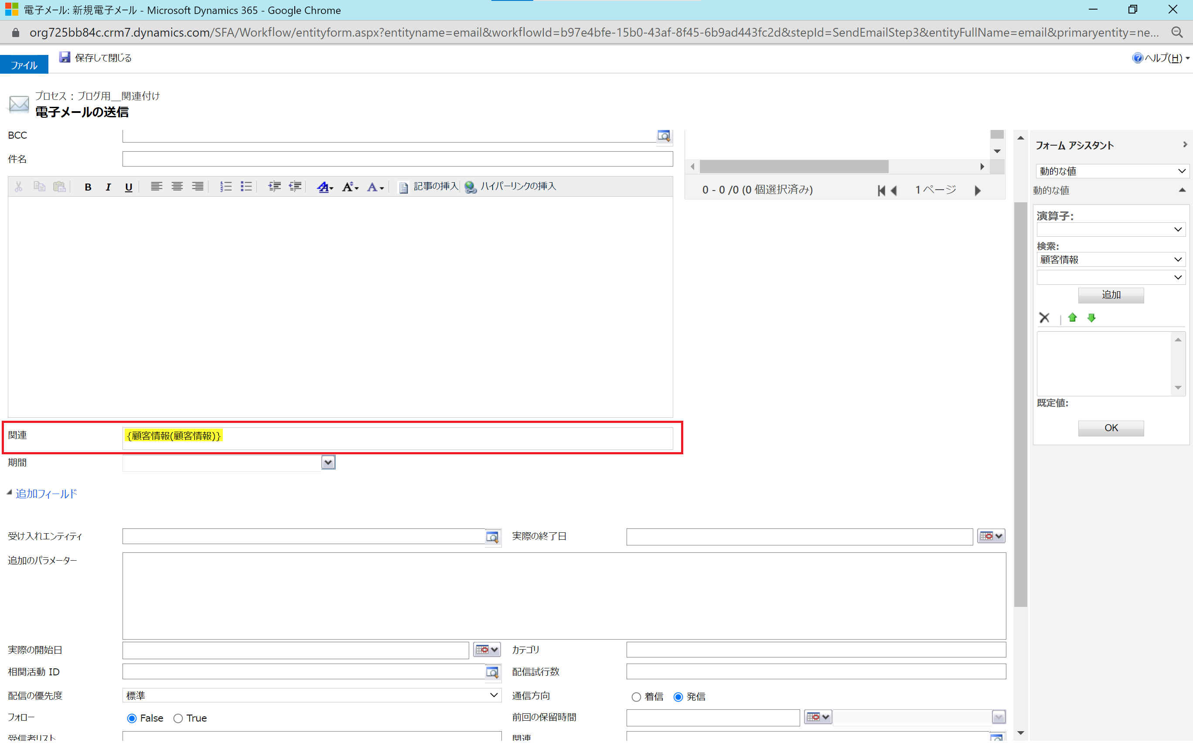Click the 件名 input field

click(x=397, y=159)
